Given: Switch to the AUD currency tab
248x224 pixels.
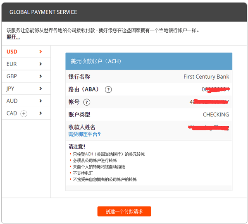Looking at the screenshot, I should pyautogui.click(x=26, y=101).
